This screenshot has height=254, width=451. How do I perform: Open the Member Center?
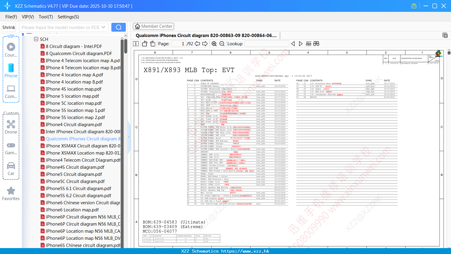pyautogui.click(x=153, y=26)
